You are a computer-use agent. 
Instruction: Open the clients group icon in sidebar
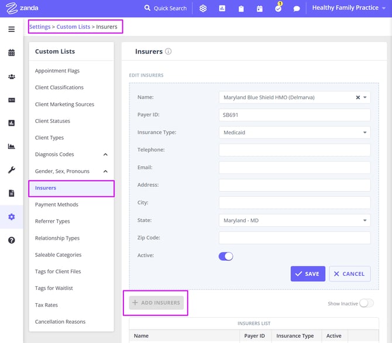pos(11,77)
